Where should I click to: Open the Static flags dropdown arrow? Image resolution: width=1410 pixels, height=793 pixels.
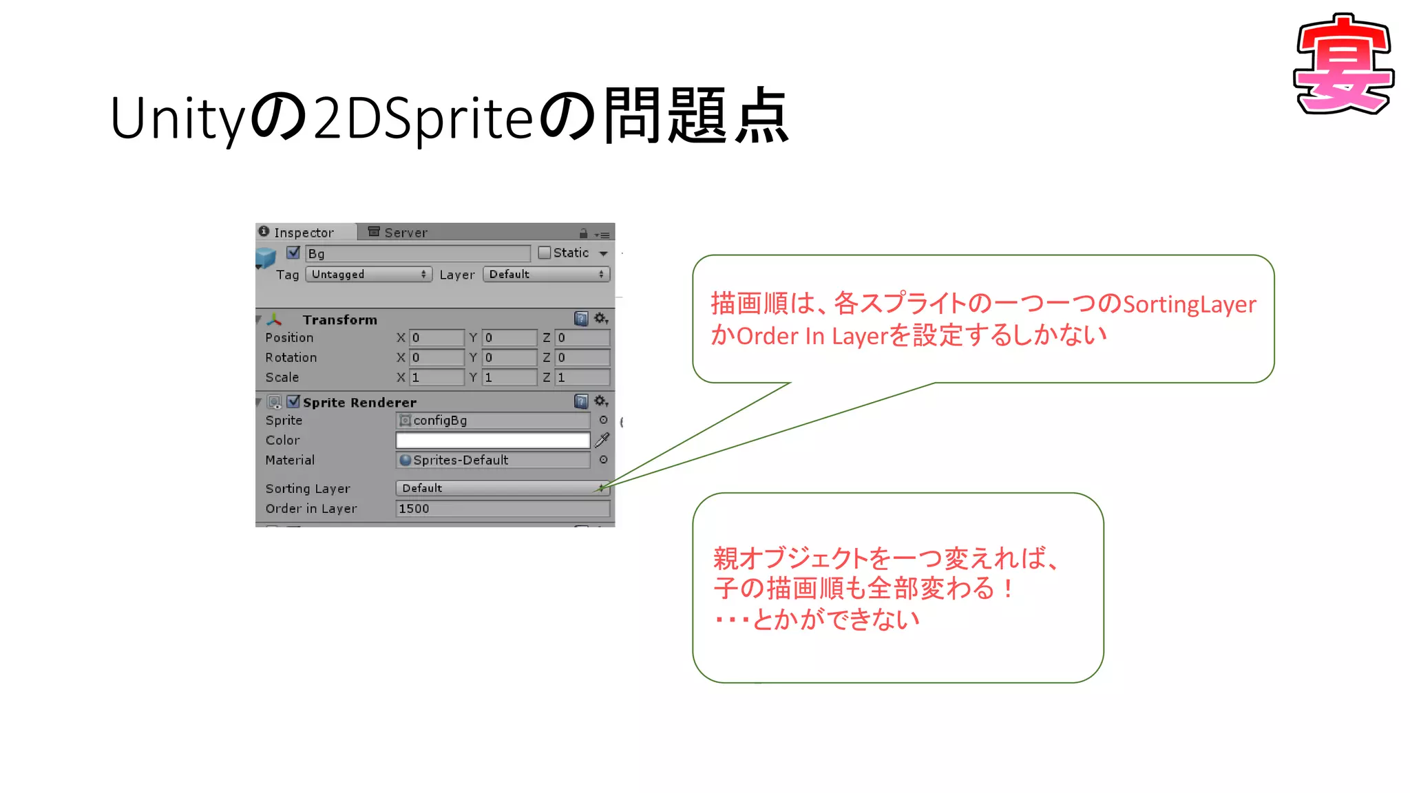point(604,253)
